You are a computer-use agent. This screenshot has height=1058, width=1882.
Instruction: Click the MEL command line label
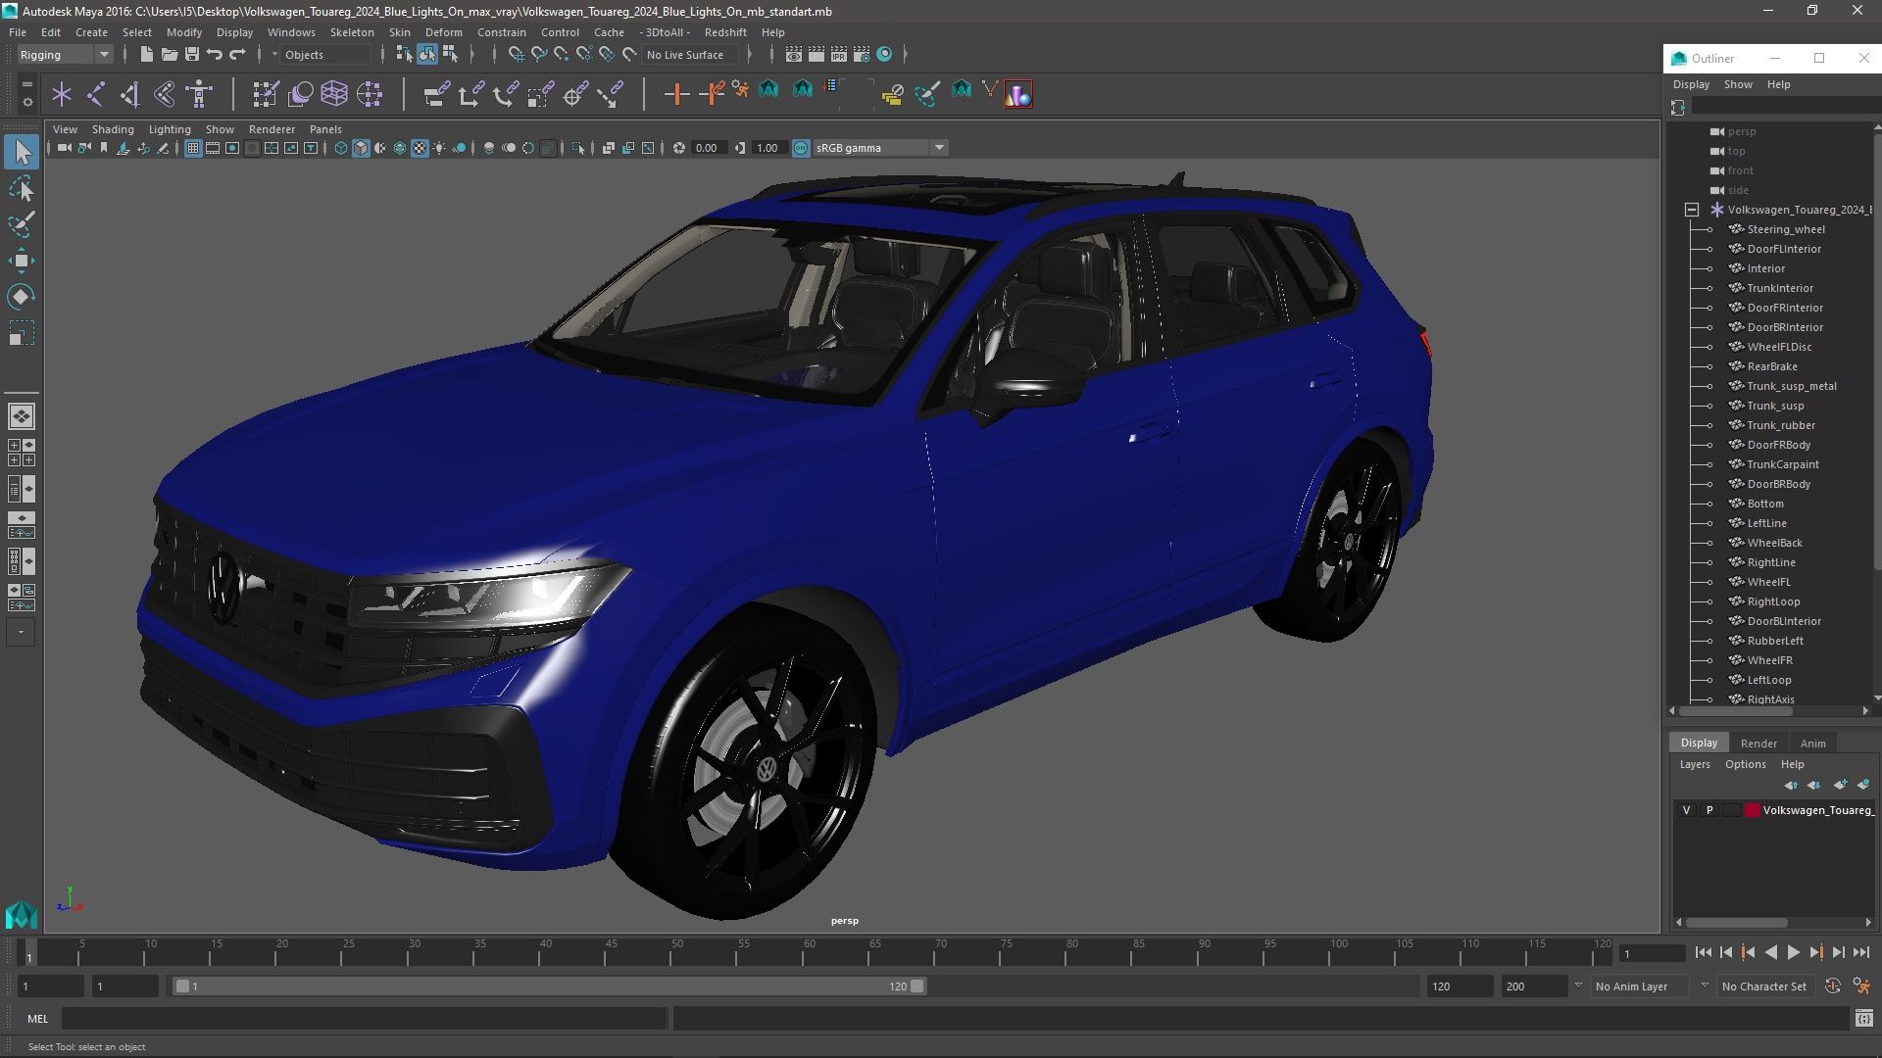tap(37, 1019)
